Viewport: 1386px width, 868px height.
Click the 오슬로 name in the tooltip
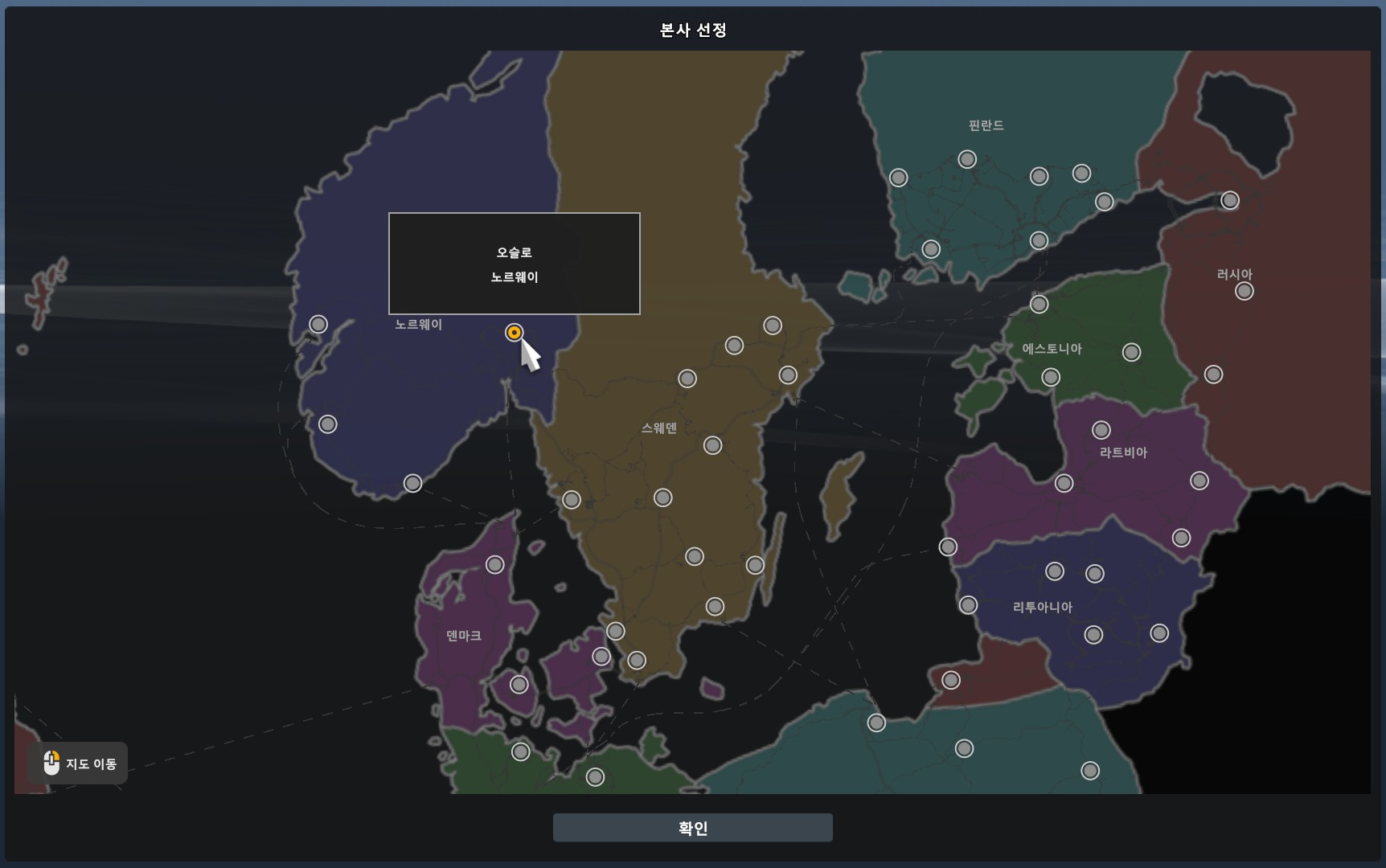(514, 252)
